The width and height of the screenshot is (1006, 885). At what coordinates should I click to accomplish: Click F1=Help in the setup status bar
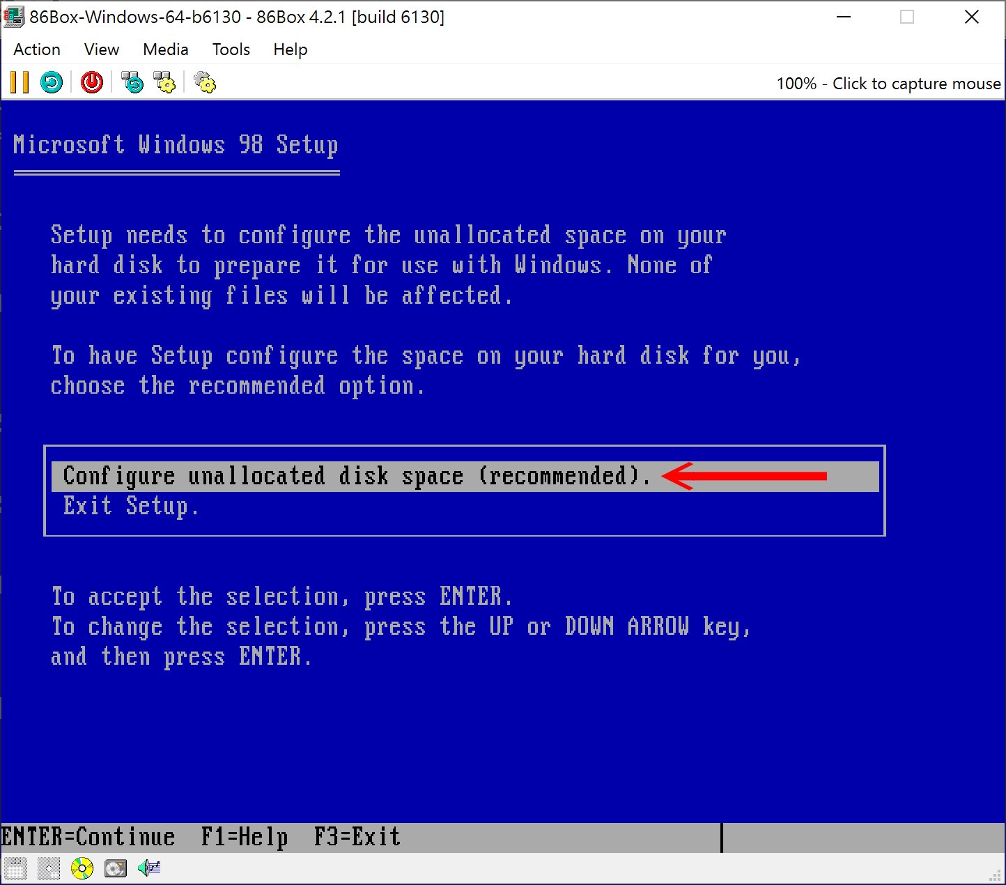(245, 837)
